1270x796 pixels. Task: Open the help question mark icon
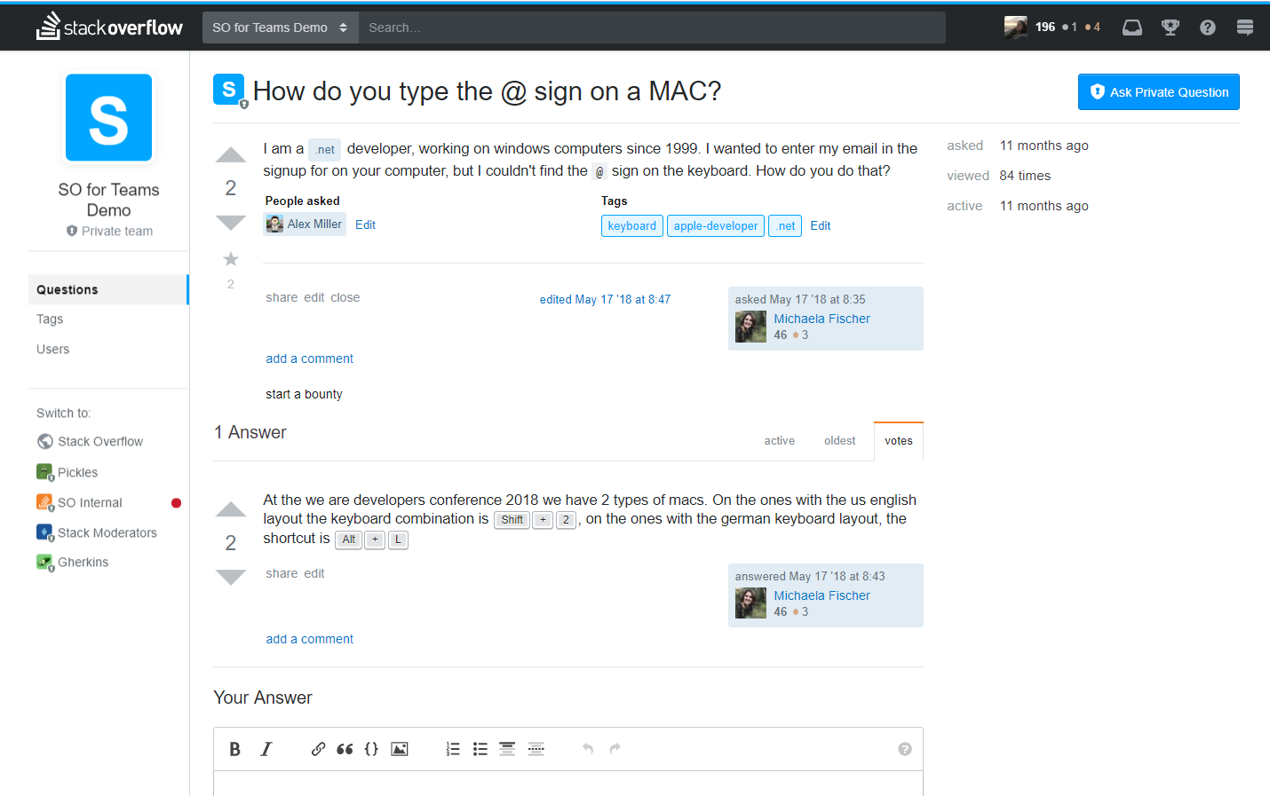[1208, 28]
